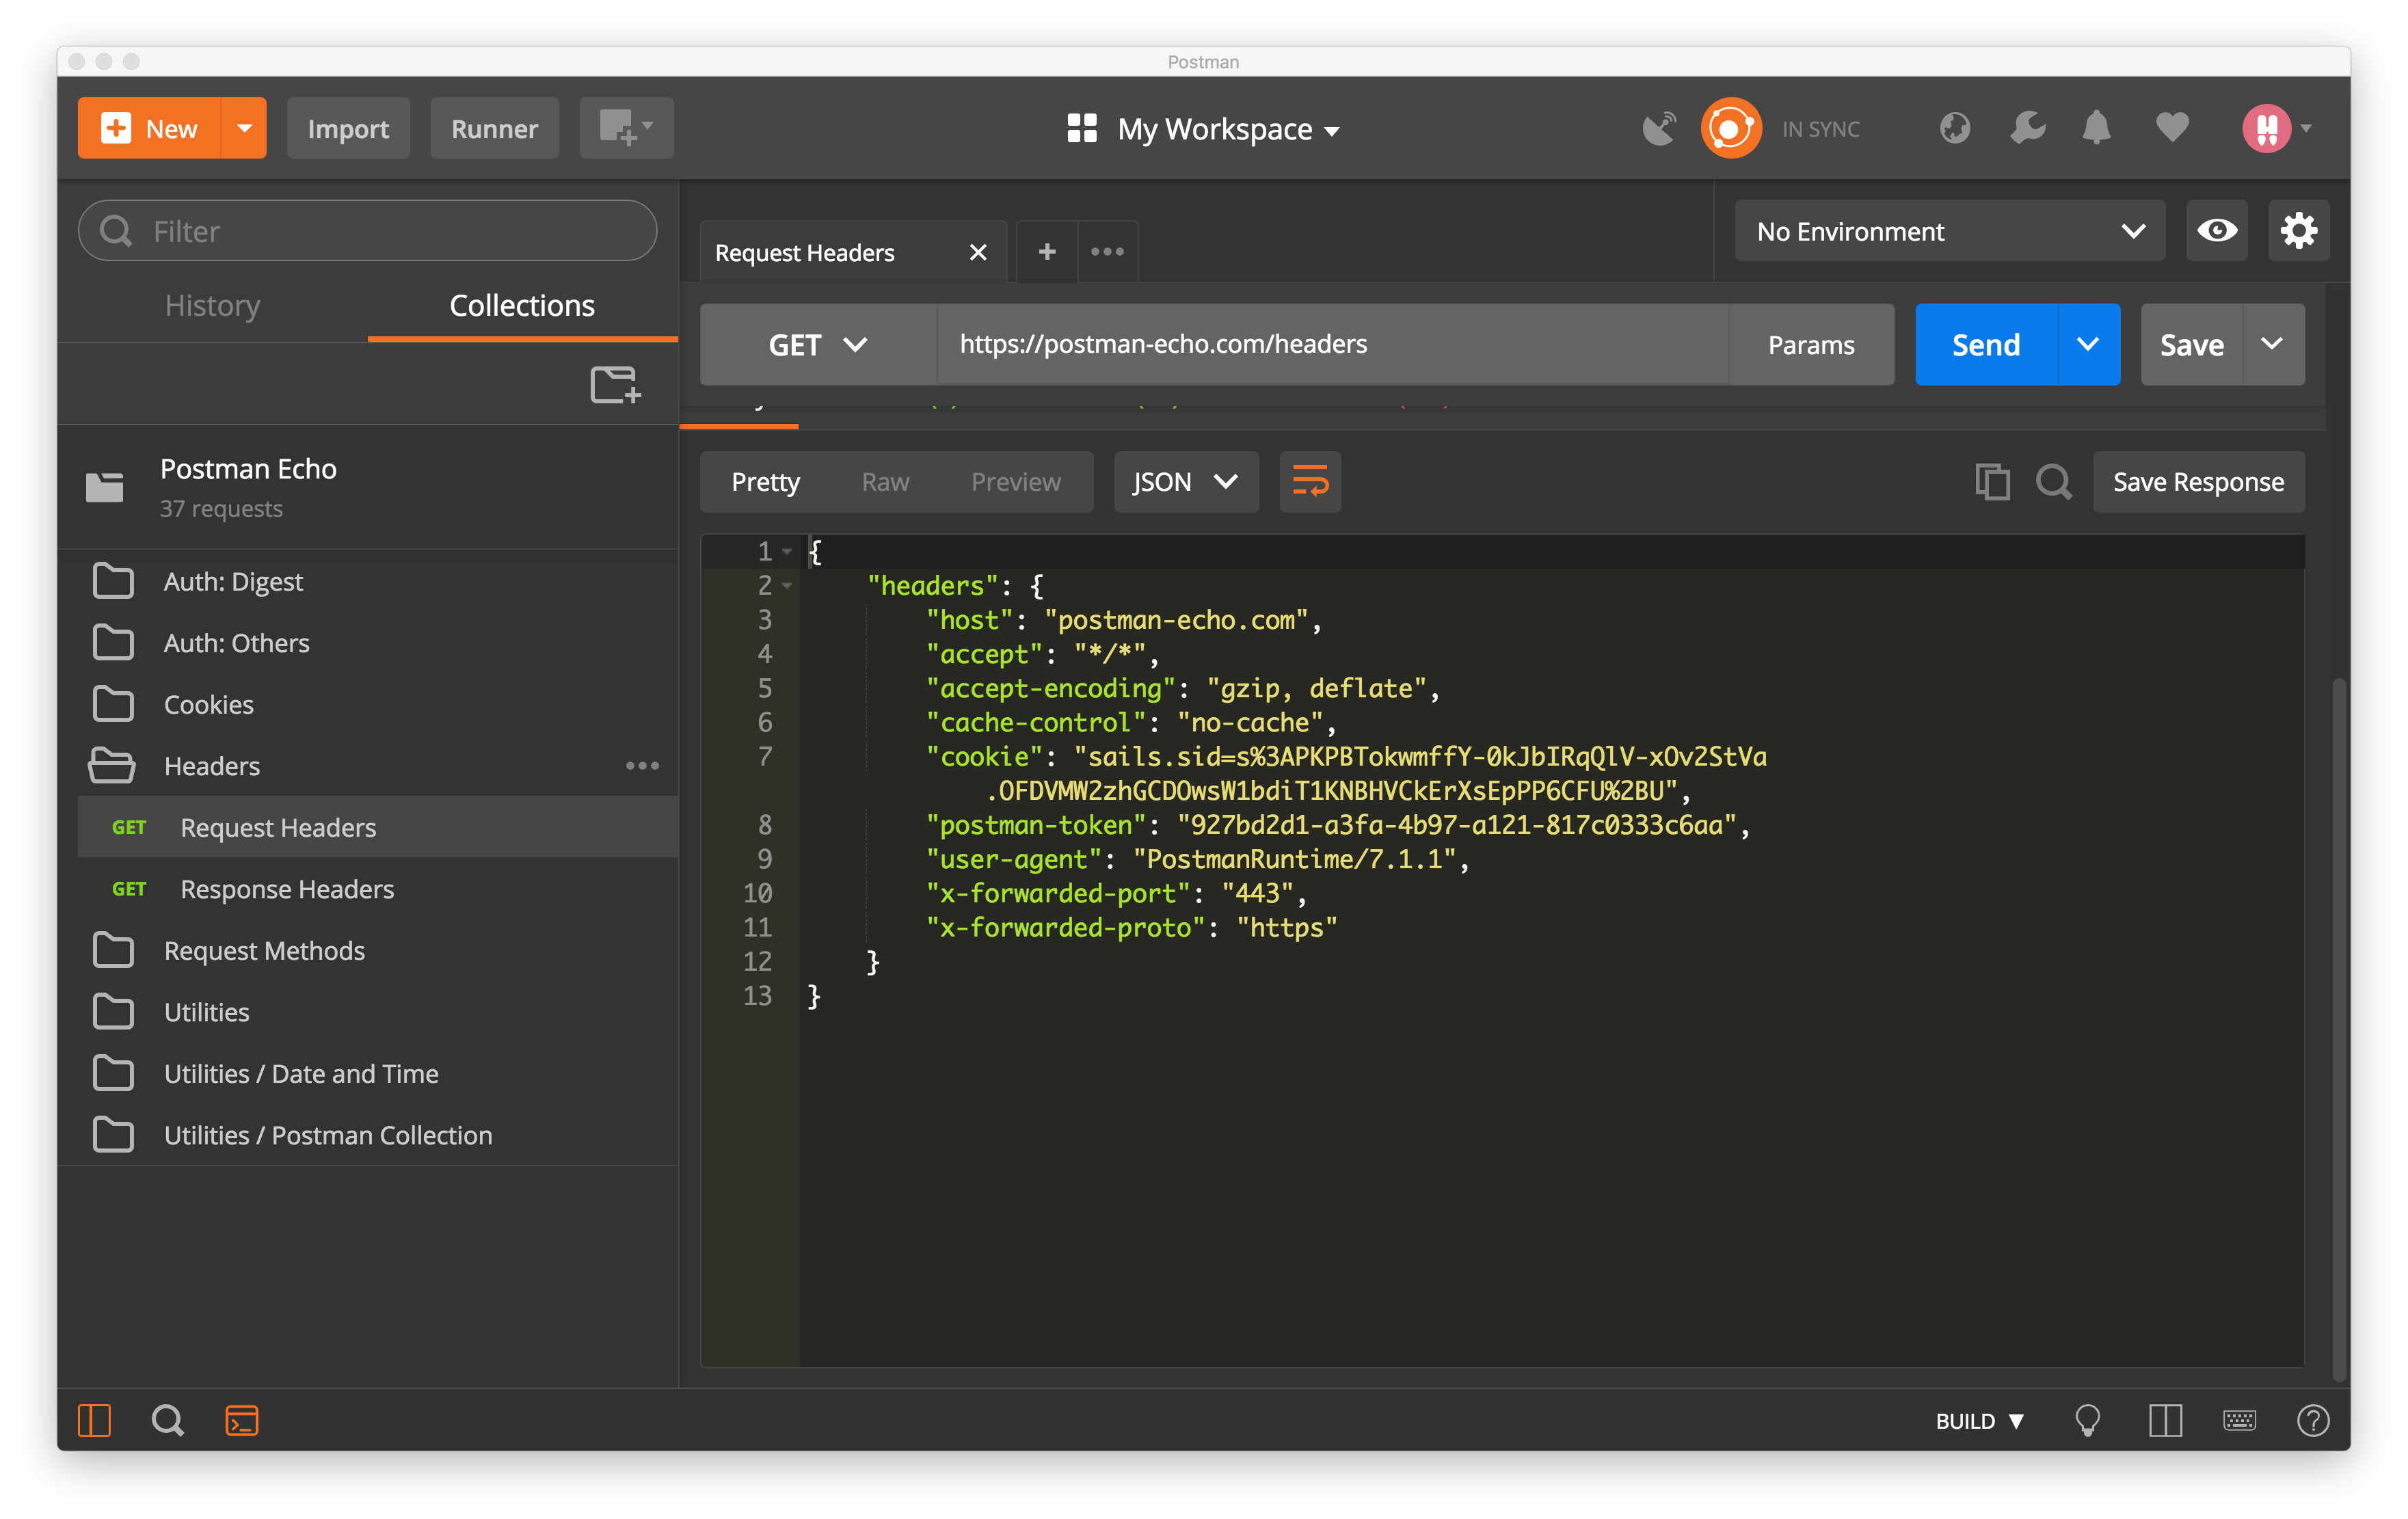Viewport: 2408px width, 1519px height.
Task: Open the environment selector showing No Environment
Action: [1948, 230]
